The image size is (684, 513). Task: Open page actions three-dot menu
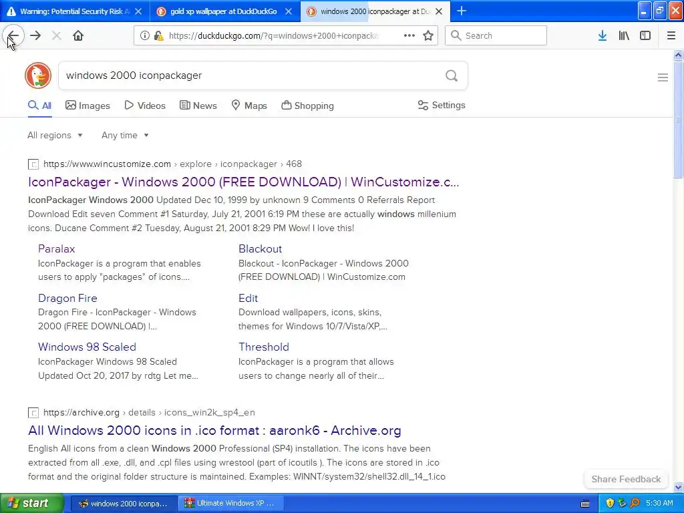pyautogui.click(x=409, y=36)
